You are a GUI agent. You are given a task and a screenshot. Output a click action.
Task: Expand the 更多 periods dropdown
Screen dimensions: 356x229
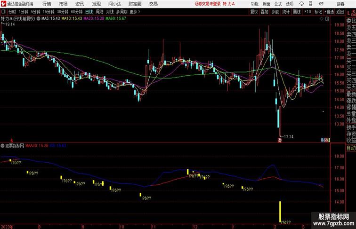pyautogui.click(x=135, y=12)
